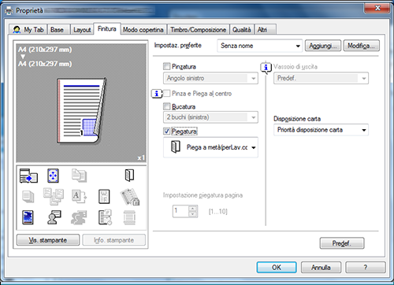Open the Impostaz. preferite Senza nome dropdown

[259, 46]
